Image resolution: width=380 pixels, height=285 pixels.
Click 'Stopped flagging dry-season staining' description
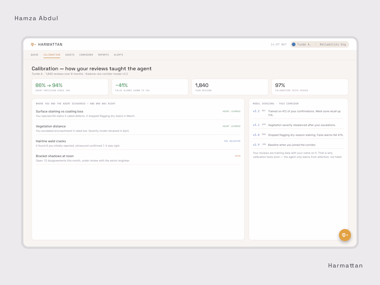click(306, 135)
